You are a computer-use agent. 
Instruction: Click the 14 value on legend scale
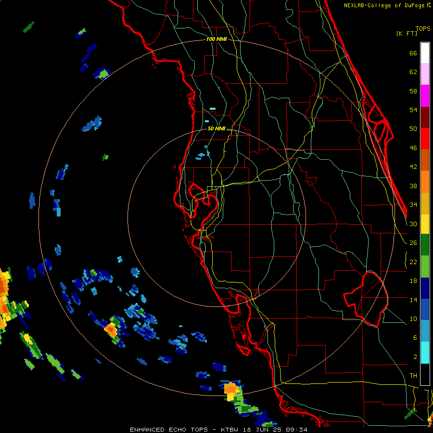[x=413, y=300]
